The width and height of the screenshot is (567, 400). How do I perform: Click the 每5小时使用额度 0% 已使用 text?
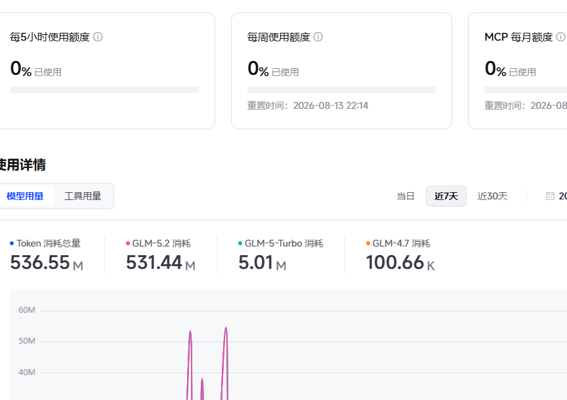tap(36, 69)
